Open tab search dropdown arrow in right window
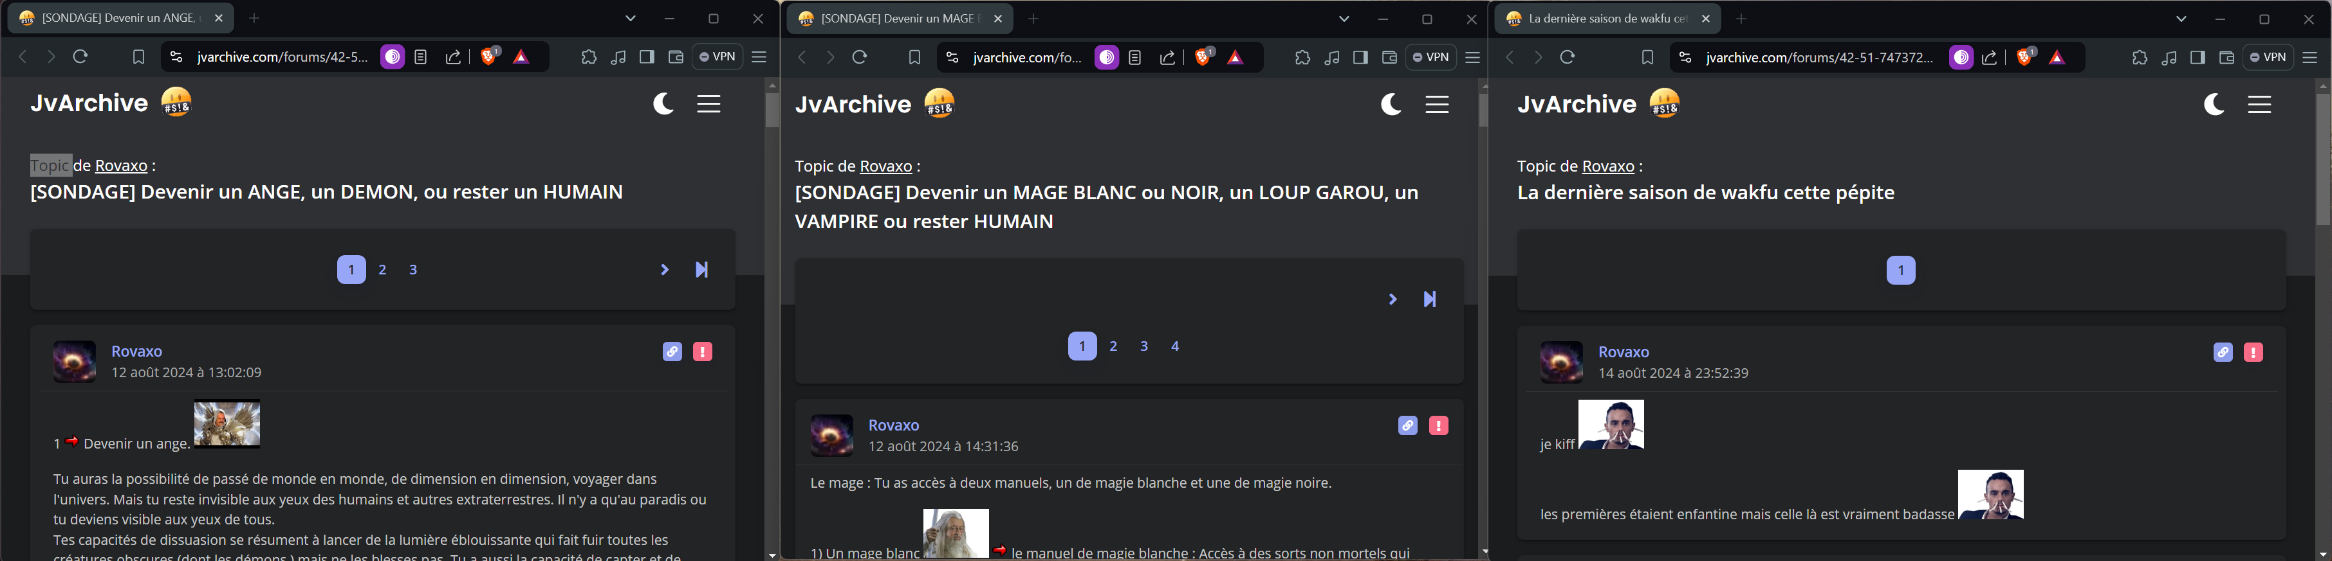This screenshot has height=561, width=2332. pos(2181,19)
